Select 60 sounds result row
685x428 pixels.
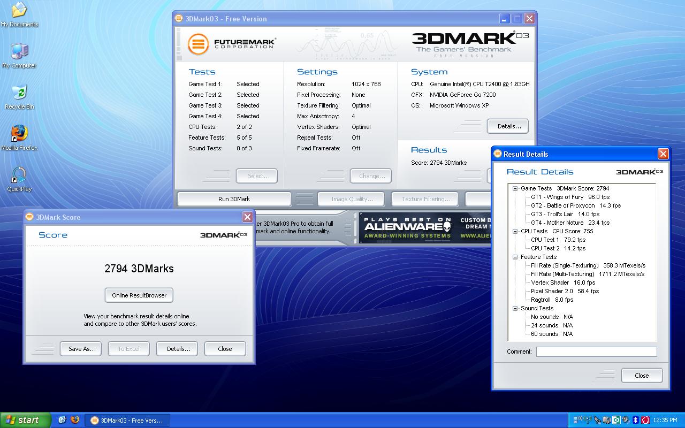(552, 334)
